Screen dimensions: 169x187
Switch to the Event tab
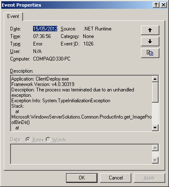click(x=13, y=16)
